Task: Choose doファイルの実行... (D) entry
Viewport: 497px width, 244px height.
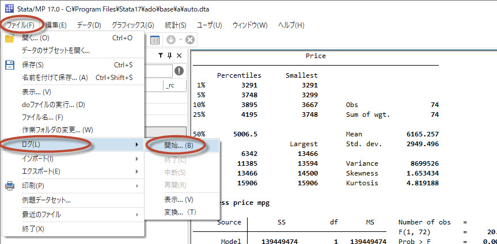Action: coord(74,105)
